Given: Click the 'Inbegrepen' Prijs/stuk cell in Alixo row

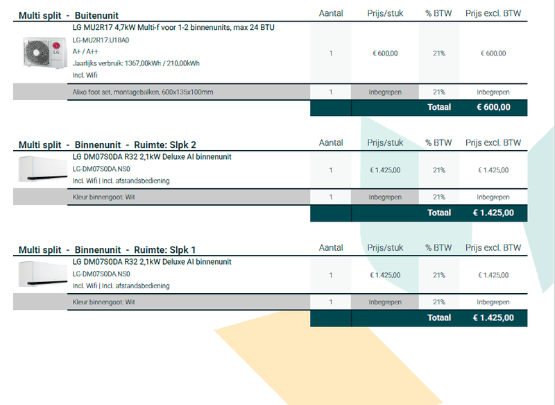Looking at the screenshot, I should 385,92.
